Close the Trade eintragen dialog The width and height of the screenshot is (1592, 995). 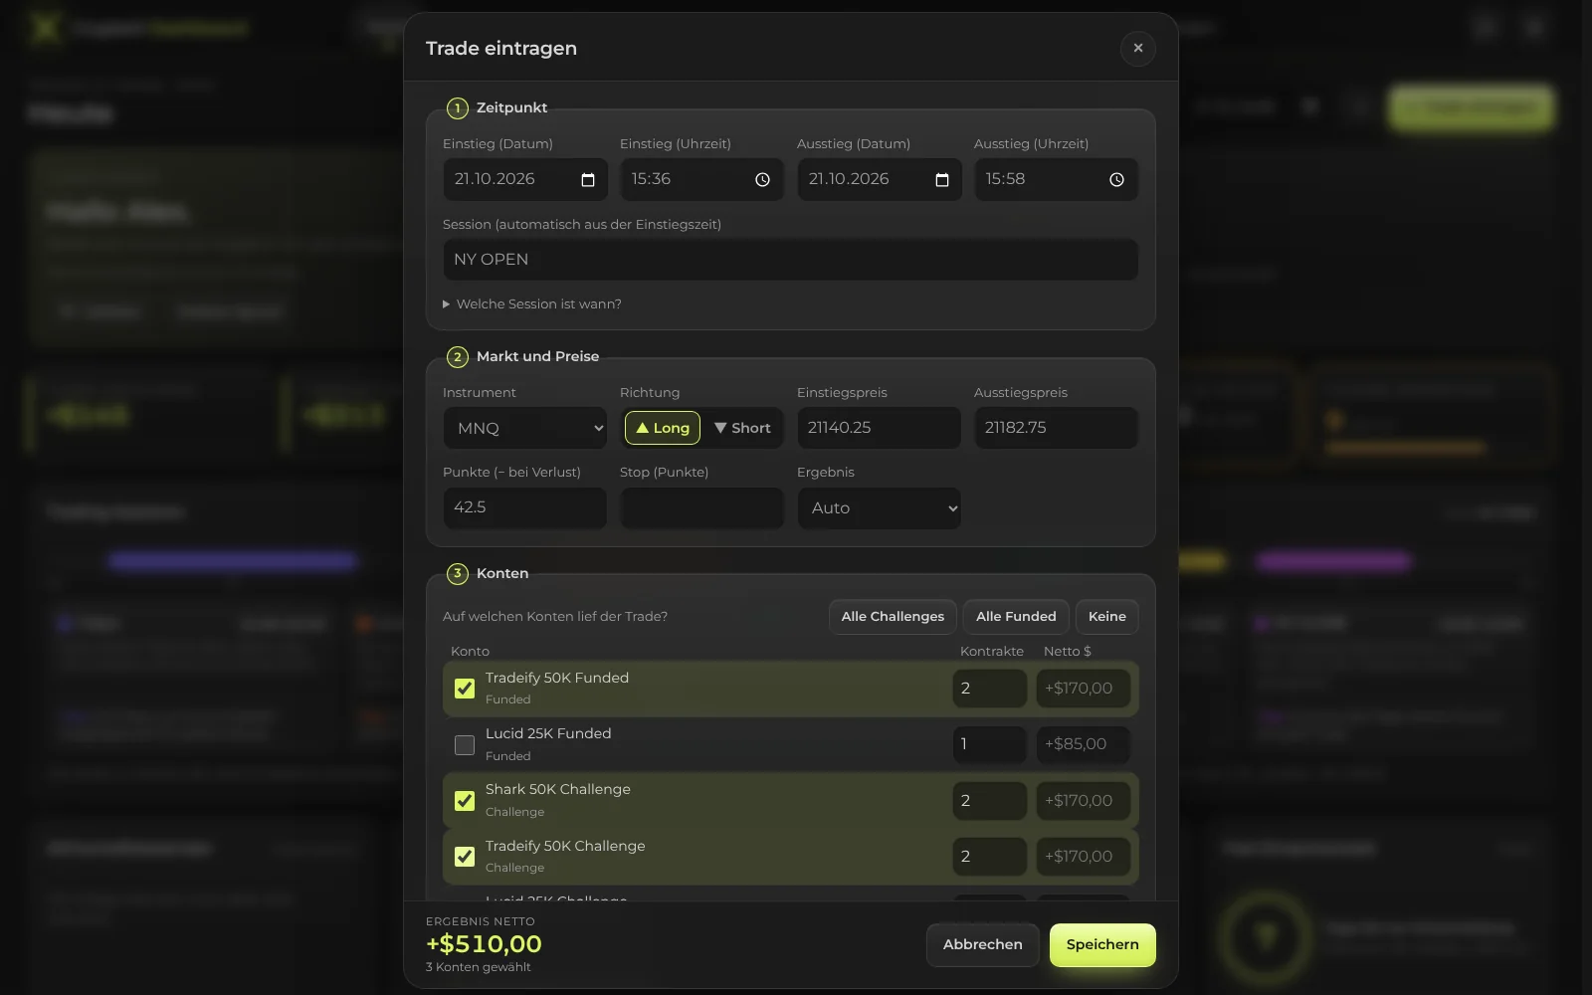click(1138, 48)
